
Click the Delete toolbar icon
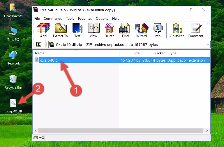click(110, 30)
